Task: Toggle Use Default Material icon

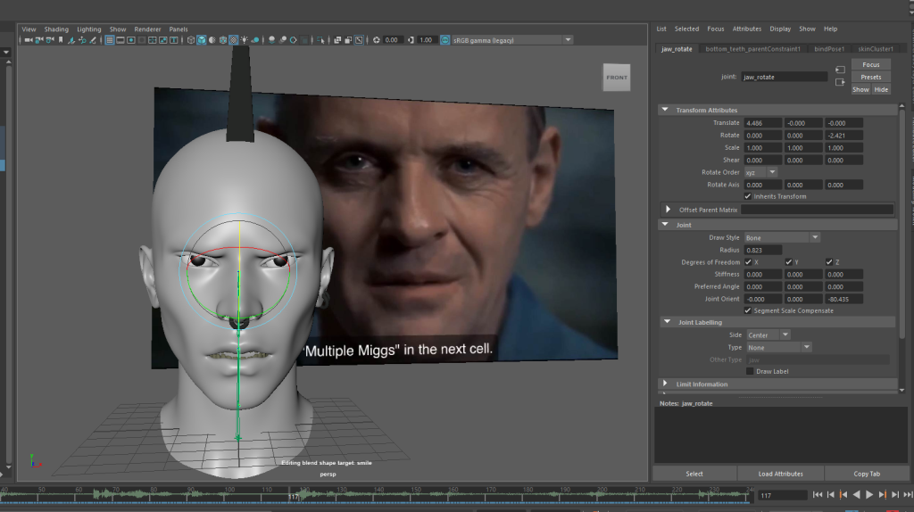Action: click(212, 40)
